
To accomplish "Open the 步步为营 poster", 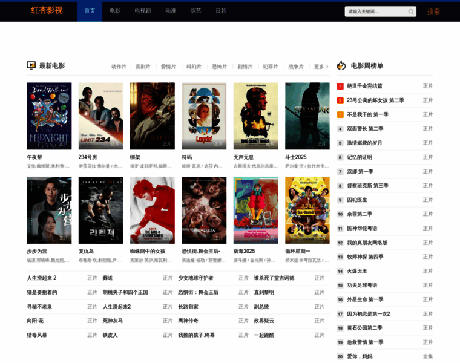I will [x=49, y=210].
